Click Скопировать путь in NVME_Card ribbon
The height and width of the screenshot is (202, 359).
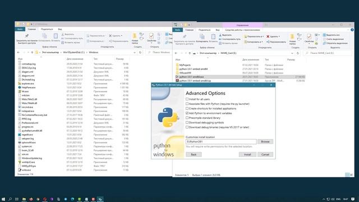coord(229,39)
